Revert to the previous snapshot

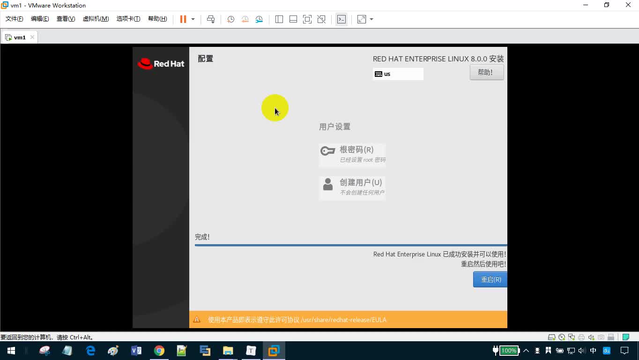click(x=245, y=19)
